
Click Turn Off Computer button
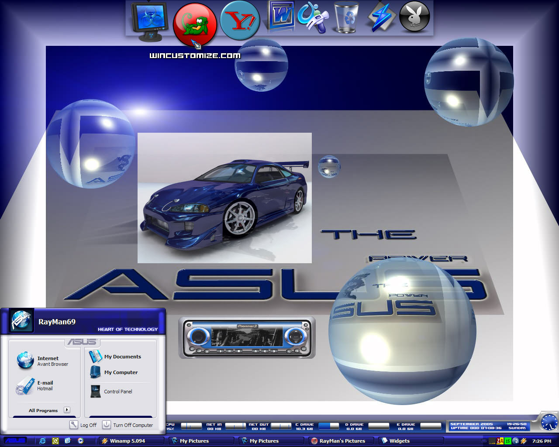(x=128, y=425)
